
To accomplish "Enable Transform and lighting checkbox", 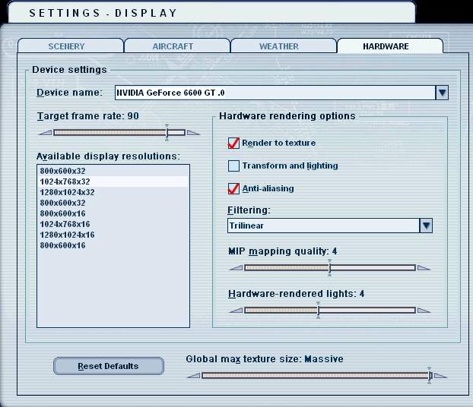I will tap(233, 166).
